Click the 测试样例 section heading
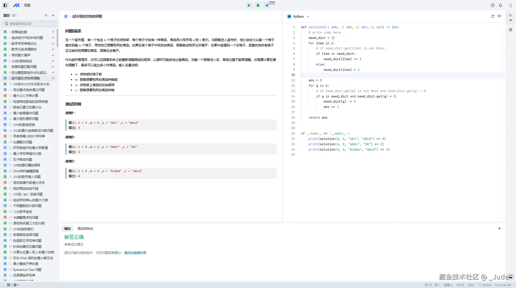516x288 pixels. tap(73, 104)
